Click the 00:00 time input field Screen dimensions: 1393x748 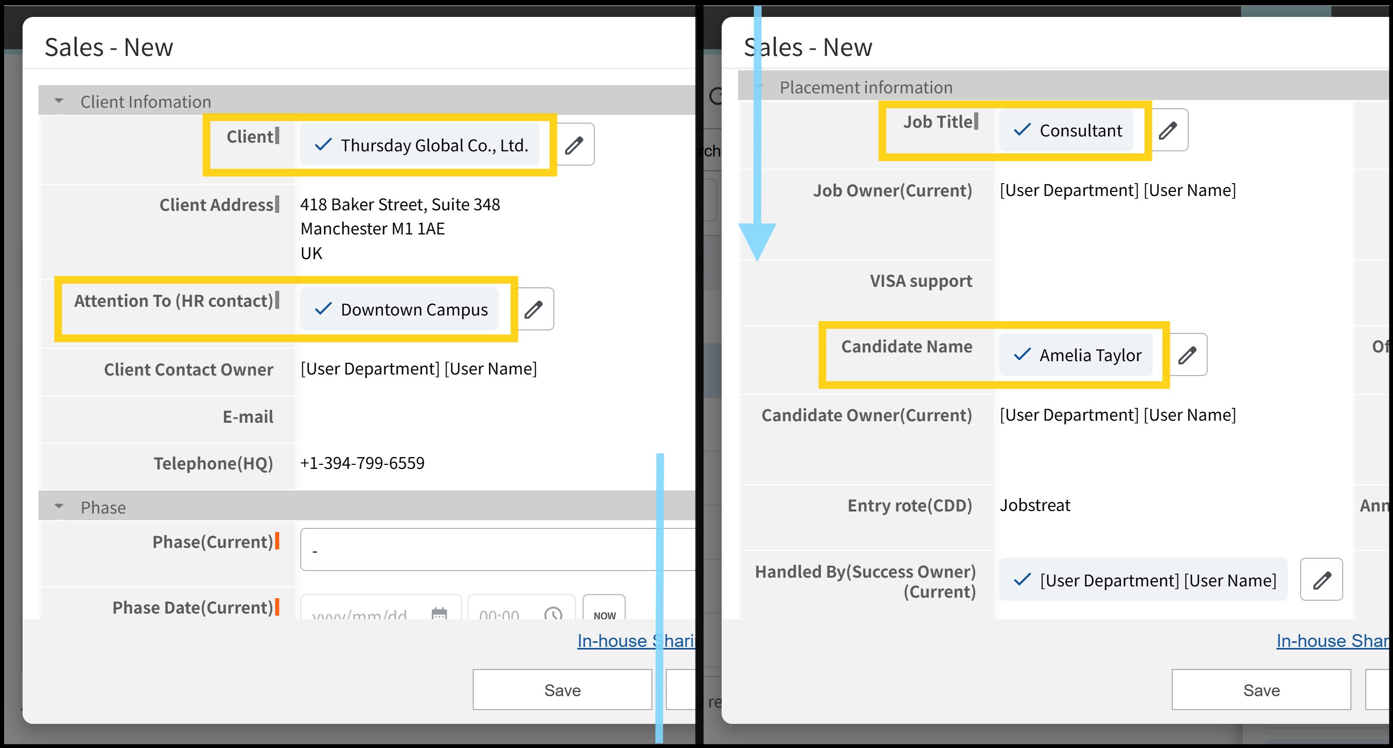[x=500, y=614]
